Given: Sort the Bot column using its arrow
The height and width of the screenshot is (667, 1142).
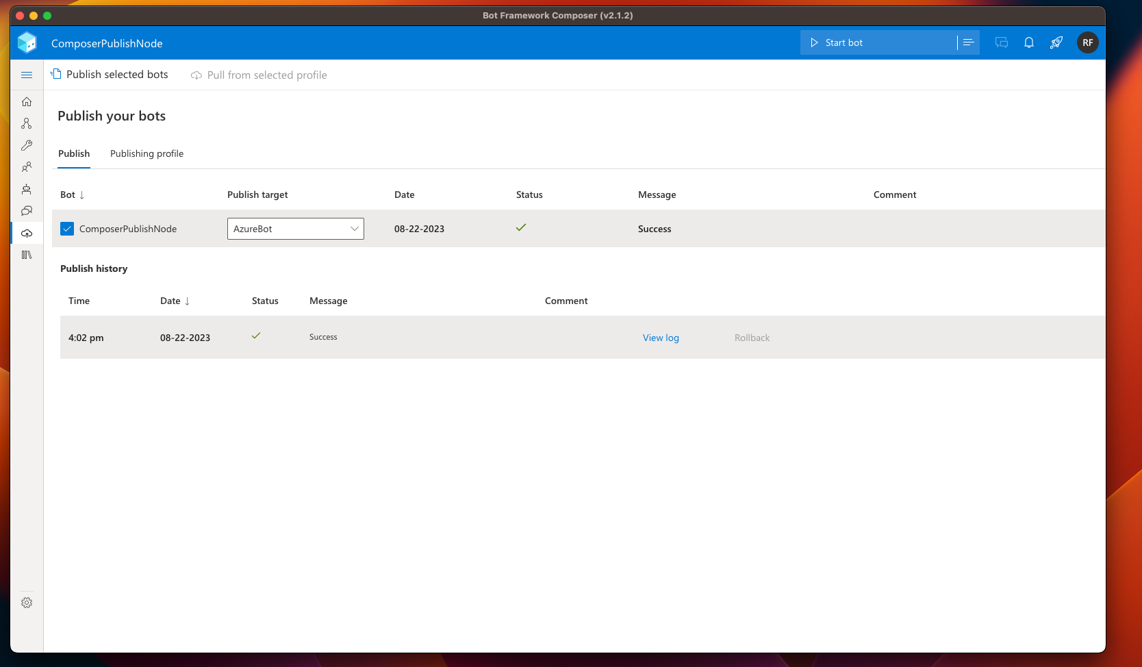Looking at the screenshot, I should pyautogui.click(x=82, y=194).
